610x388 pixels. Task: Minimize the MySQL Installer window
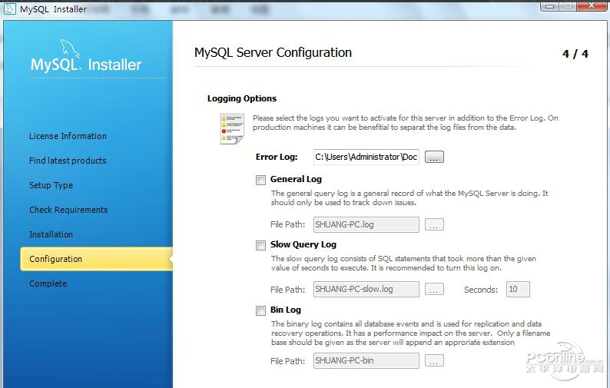[550, 6]
